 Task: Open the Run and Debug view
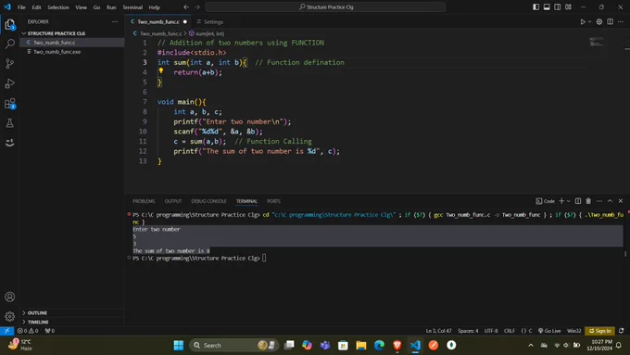(x=9, y=83)
